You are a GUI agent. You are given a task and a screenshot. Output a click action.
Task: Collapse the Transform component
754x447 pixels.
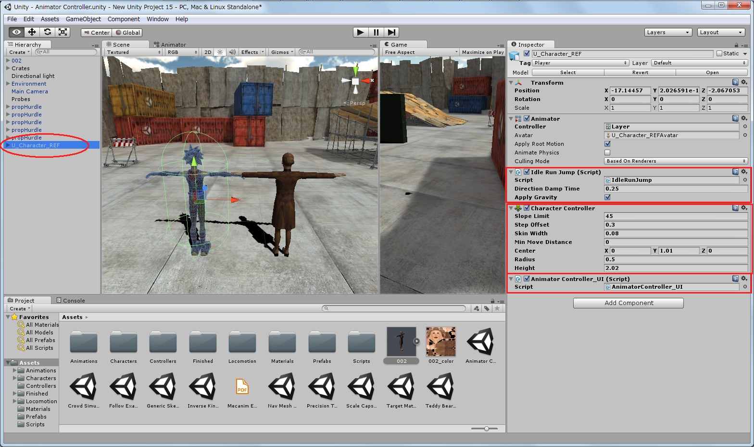tap(511, 83)
